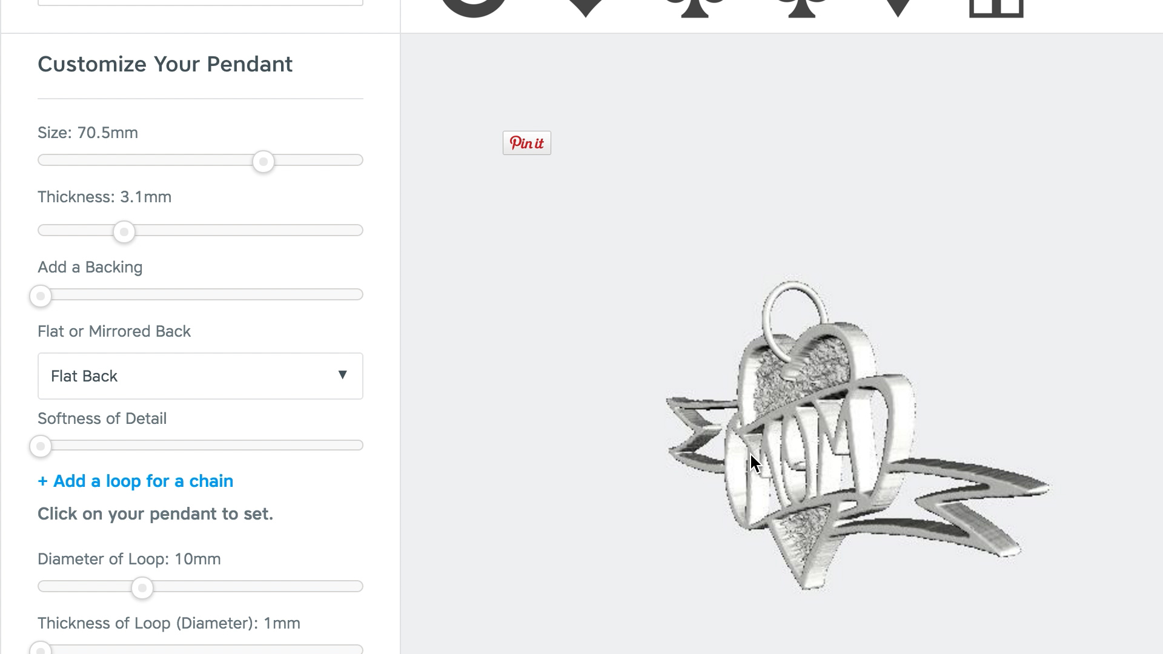Click the right ribbon tail of the pendant model
The height and width of the screenshot is (654, 1163).
click(969, 504)
